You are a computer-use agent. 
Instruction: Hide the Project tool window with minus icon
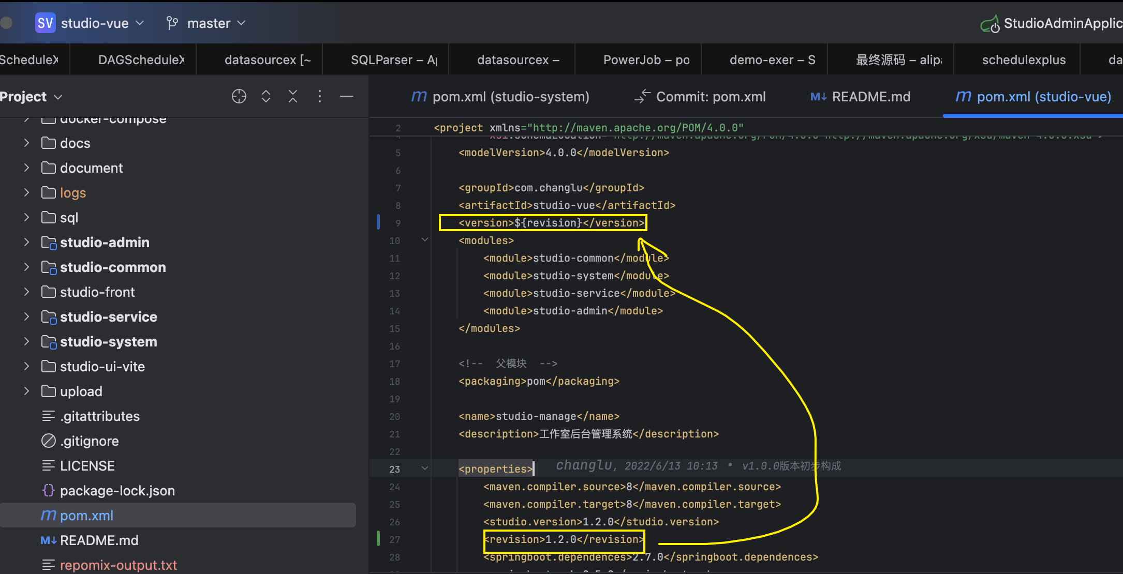coord(347,96)
